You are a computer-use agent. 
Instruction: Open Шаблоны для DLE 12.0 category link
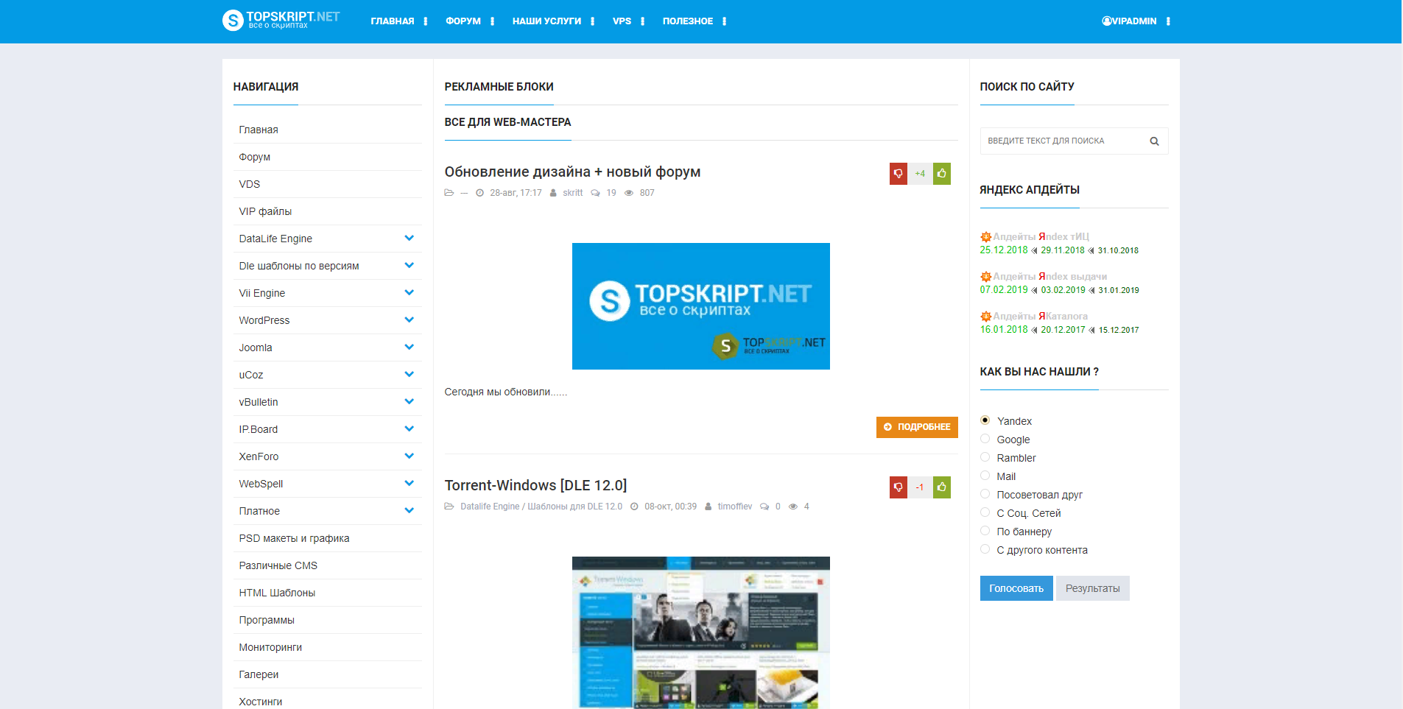[x=574, y=507]
